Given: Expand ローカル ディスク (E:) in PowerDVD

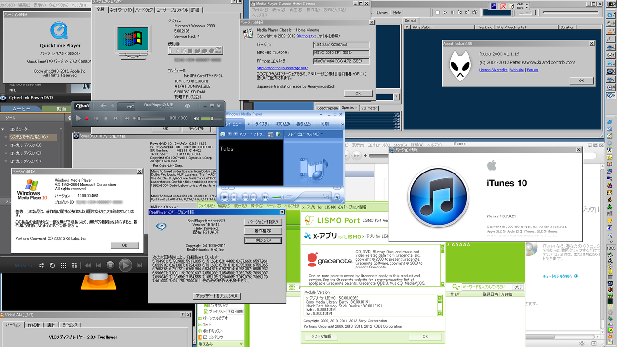Looking at the screenshot, I should [x=6, y=153].
